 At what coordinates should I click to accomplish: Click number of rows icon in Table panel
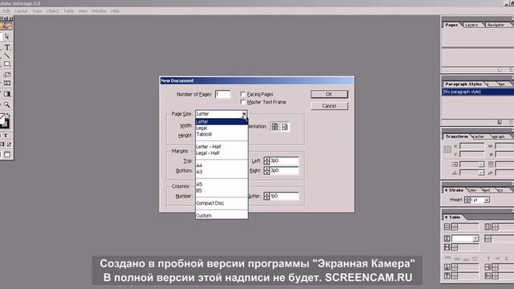click(447, 226)
